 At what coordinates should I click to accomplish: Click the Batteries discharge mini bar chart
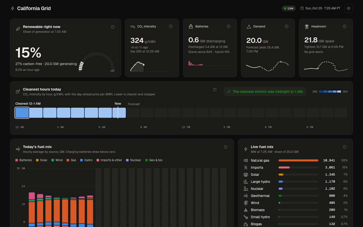(210, 63)
